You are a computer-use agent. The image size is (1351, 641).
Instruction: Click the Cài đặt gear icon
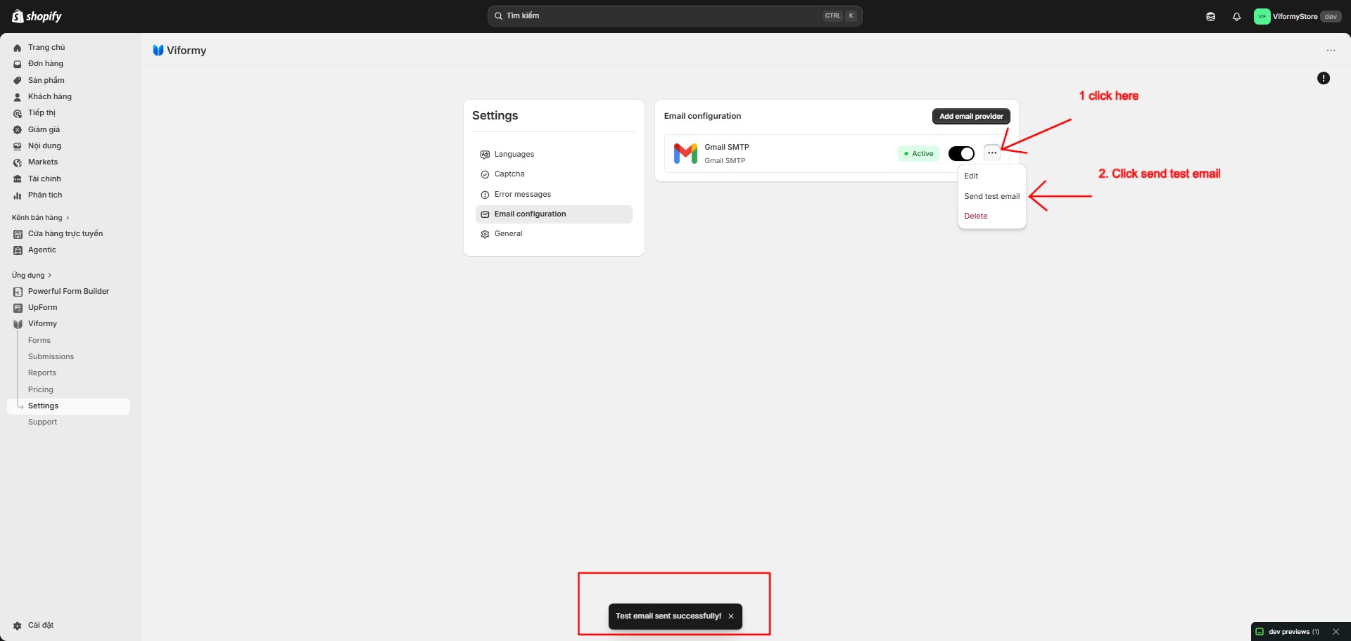[x=18, y=626]
